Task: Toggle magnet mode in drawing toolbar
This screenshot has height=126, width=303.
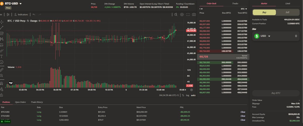Action: [x=2, y=83]
